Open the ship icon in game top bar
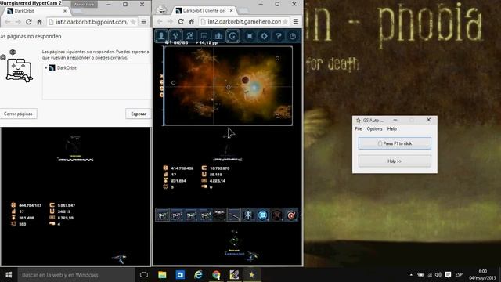This screenshot has width=501, height=282. pyautogui.click(x=175, y=36)
